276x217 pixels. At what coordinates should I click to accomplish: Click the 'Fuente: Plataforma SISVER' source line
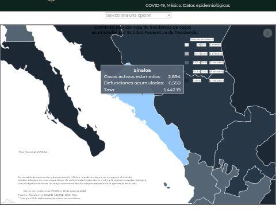pyautogui.click(x=48, y=195)
